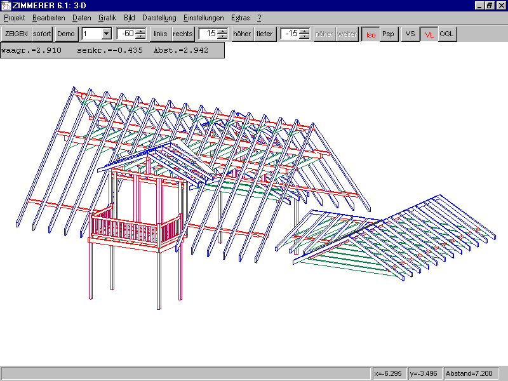This screenshot has width=508, height=381.
Task: Decrease the 15 tilt angle spinner
Action: point(223,37)
